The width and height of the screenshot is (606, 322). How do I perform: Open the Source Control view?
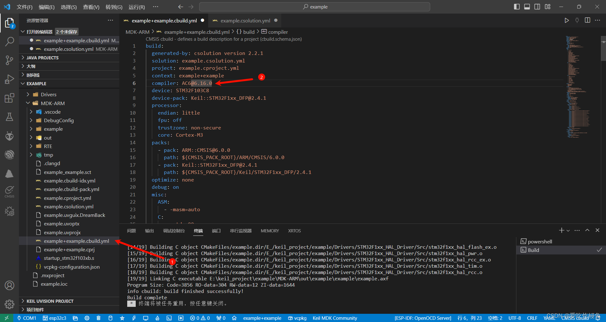9,60
